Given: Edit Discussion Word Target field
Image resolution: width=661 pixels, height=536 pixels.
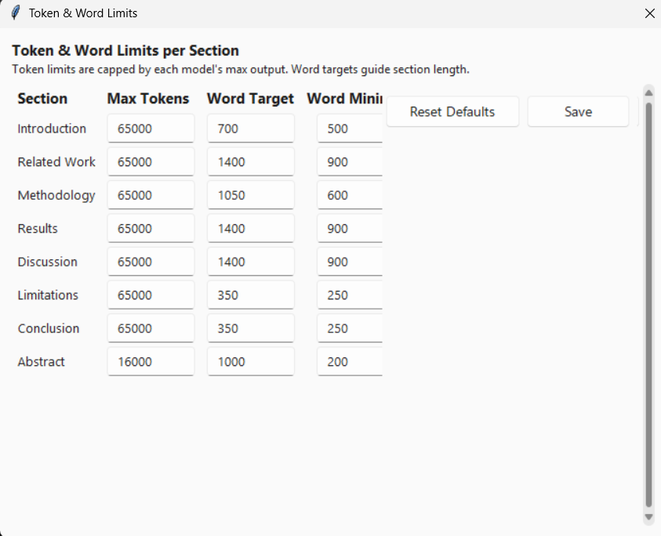Looking at the screenshot, I should click(251, 262).
